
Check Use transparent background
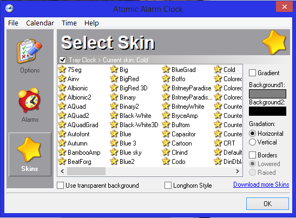tap(61, 186)
